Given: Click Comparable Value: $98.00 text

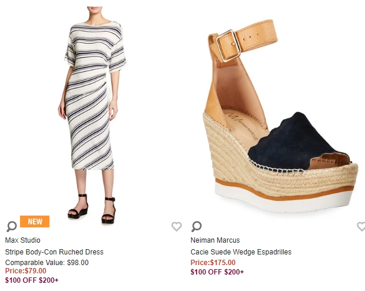Looking at the screenshot, I should coord(47,263).
